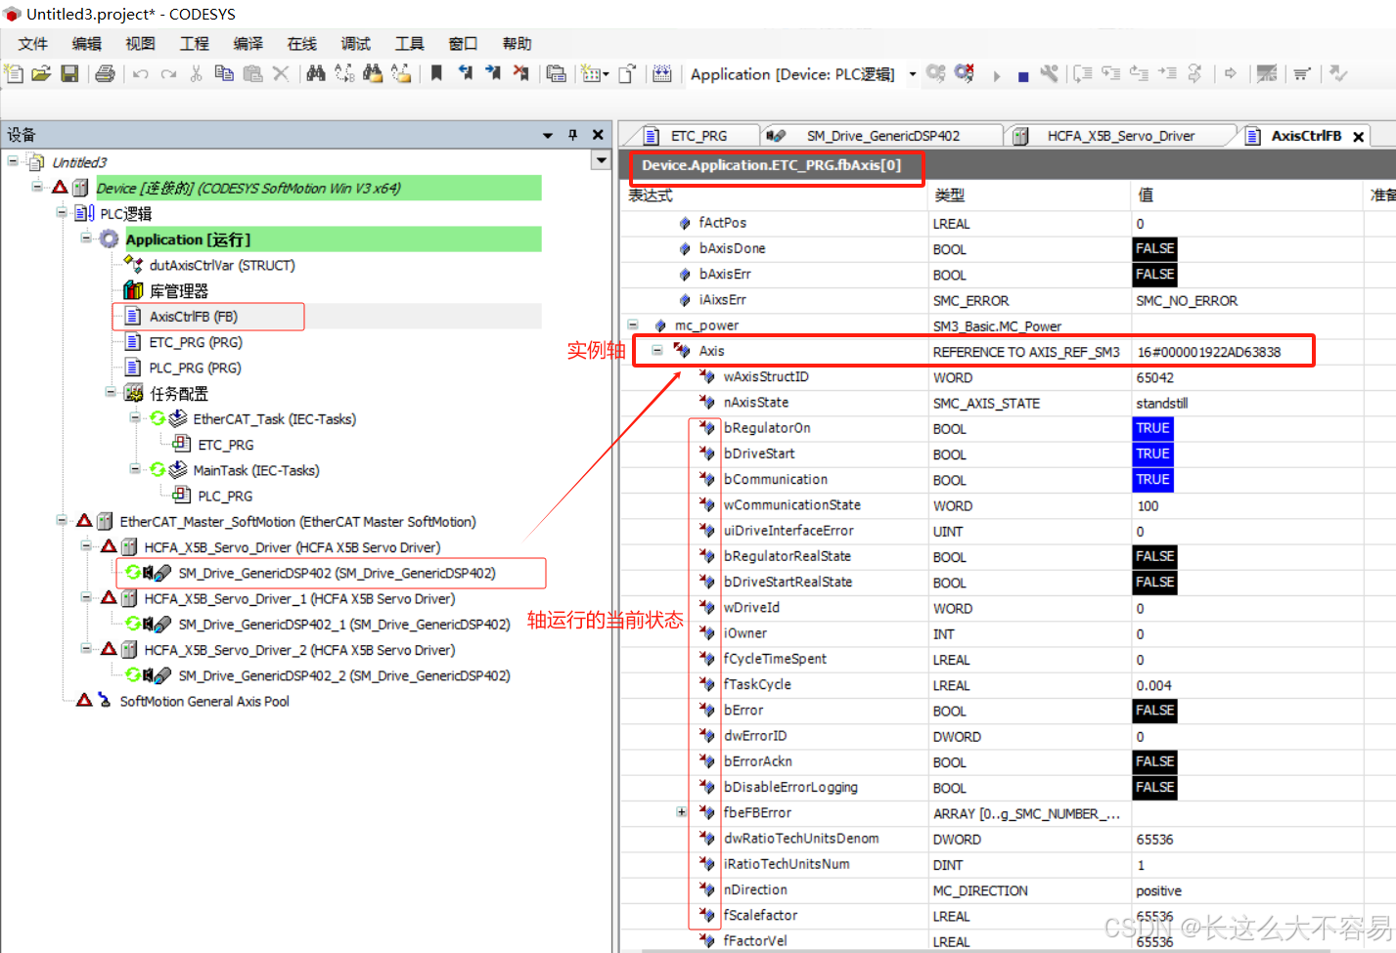Select PLC_PRG (PRG) under Application
Image resolution: width=1396 pixels, height=953 pixels.
click(195, 368)
